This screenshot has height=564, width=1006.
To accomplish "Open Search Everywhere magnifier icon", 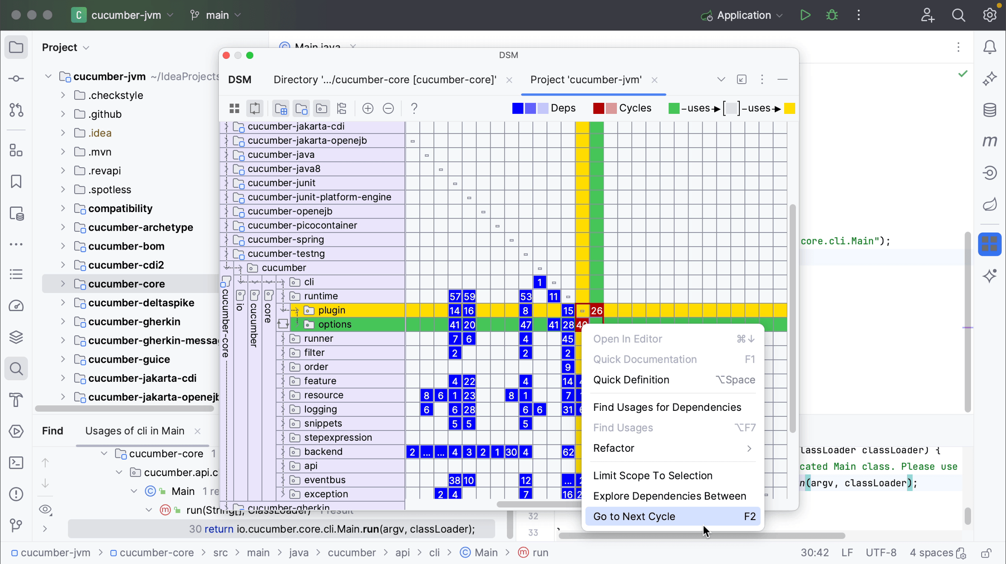I will point(959,15).
